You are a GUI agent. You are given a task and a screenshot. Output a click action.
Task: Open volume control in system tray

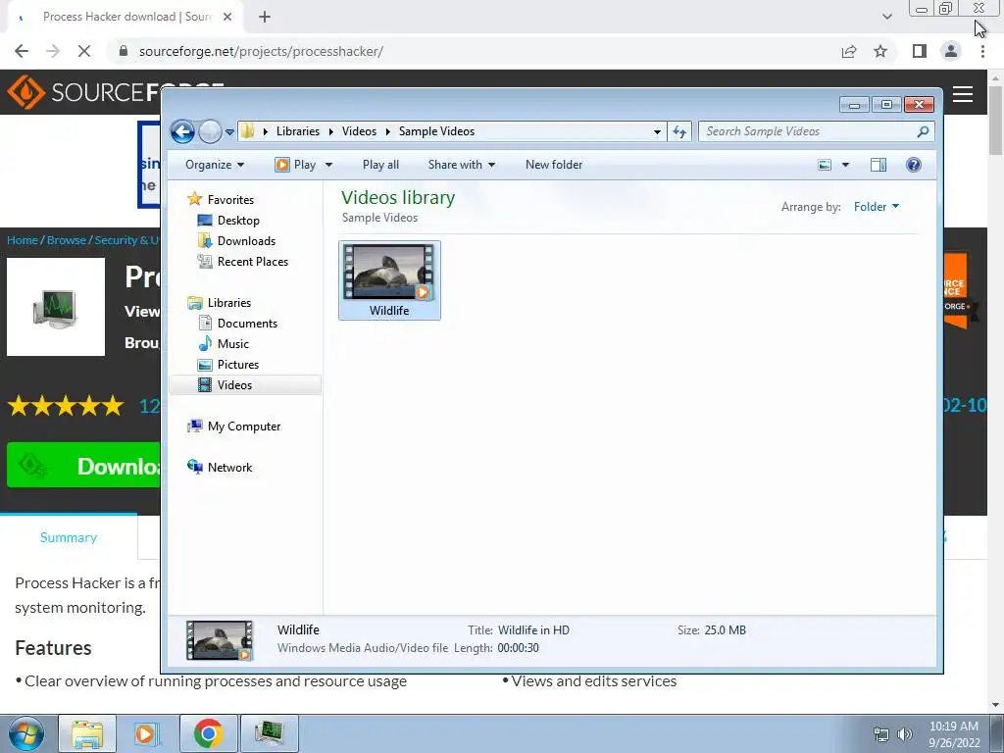tap(904, 734)
